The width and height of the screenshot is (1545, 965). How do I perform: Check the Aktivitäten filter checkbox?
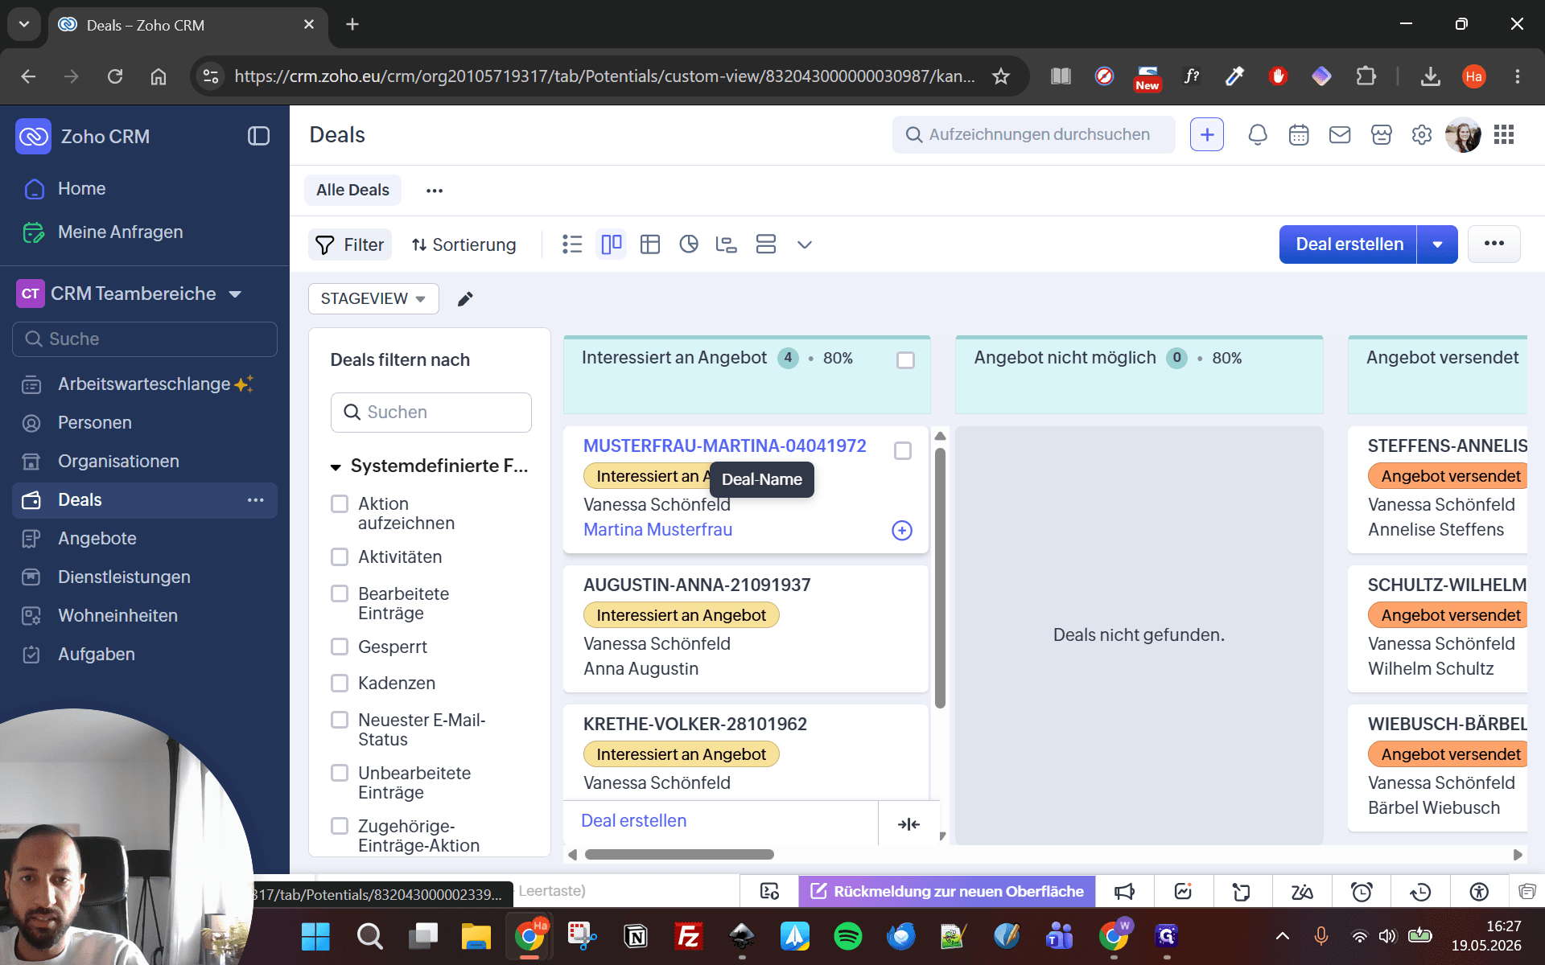pyautogui.click(x=340, y=557)
